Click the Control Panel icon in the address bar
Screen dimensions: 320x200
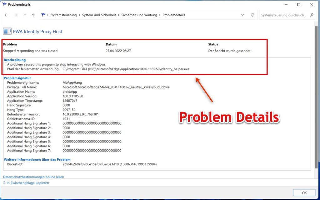(42, 15)
